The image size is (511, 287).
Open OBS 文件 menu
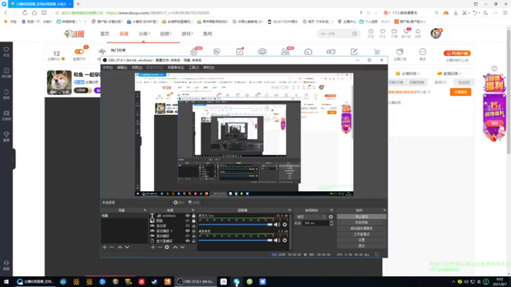[107, 68]
